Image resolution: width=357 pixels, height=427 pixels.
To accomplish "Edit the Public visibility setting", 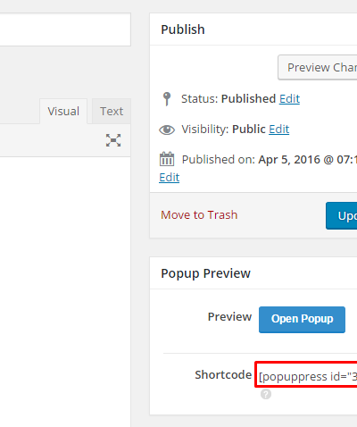I will [279, 130].
